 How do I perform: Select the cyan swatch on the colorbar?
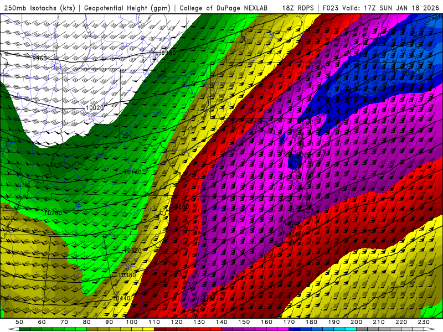(x=351, y=329)
